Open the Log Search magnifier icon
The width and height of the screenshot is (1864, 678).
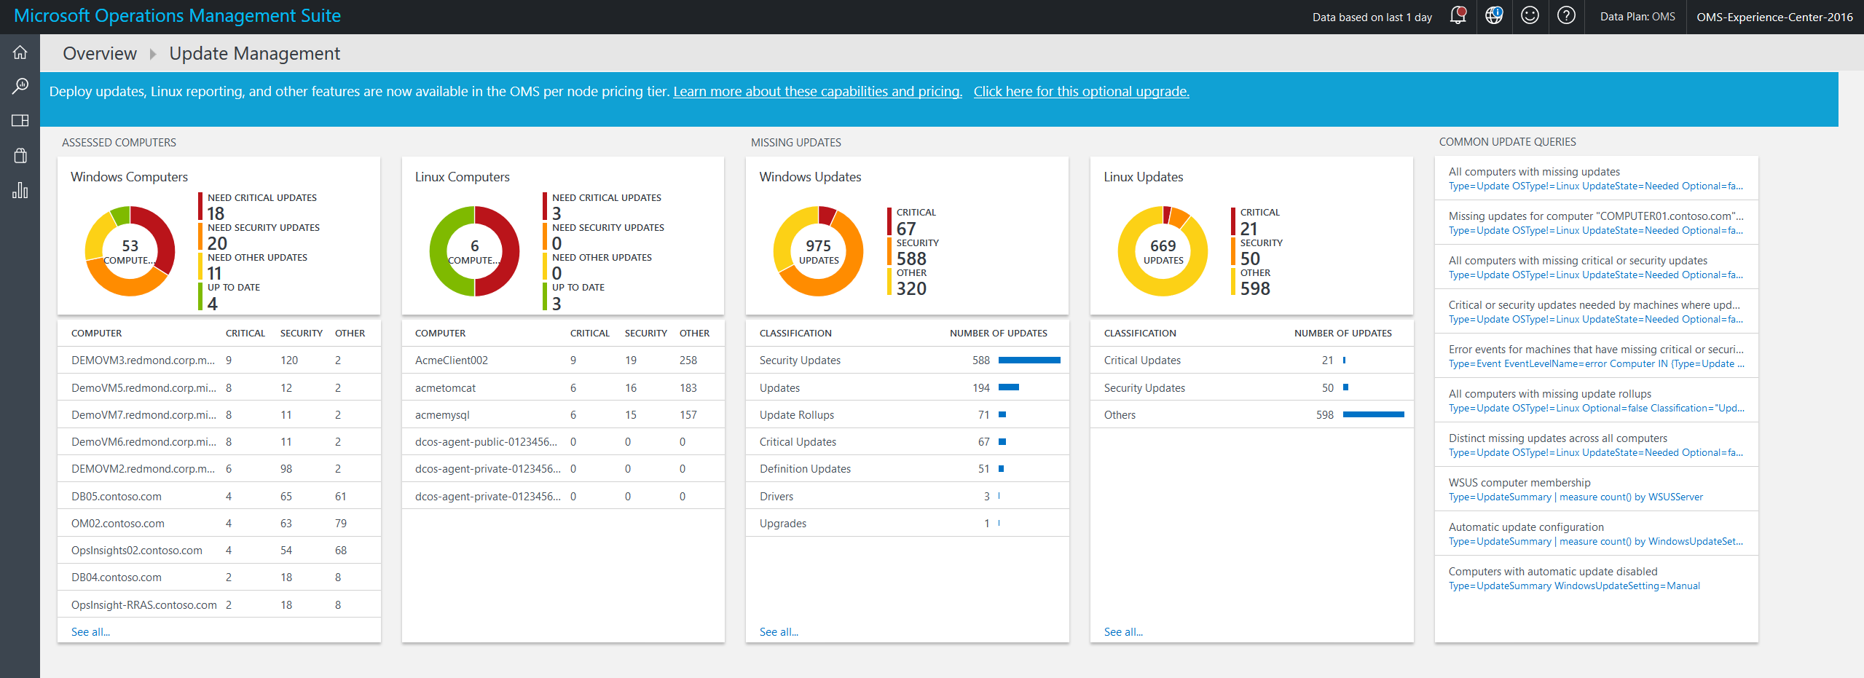[20, 86]
